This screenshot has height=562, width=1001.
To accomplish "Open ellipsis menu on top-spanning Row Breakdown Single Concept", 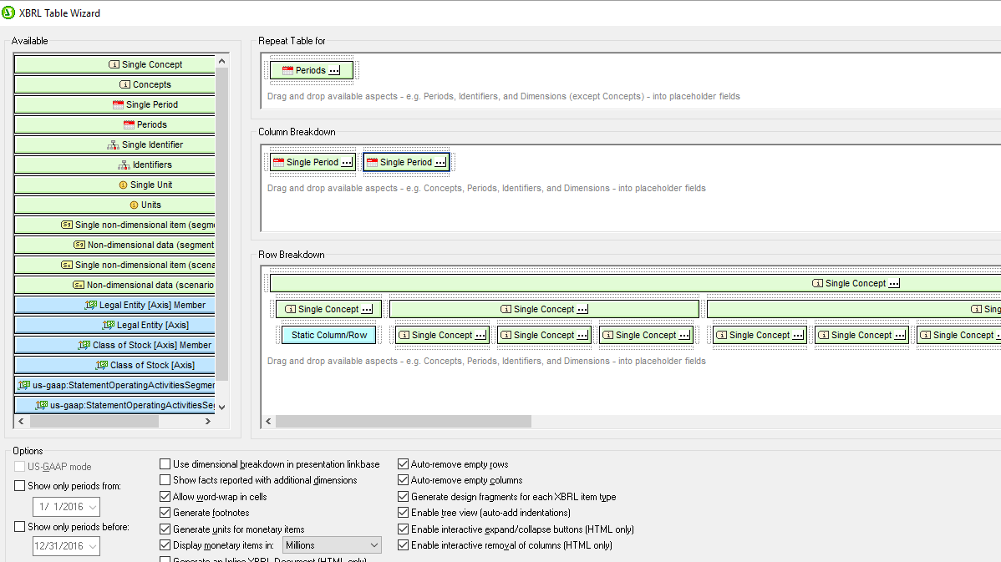I will (x=894, y=283).
